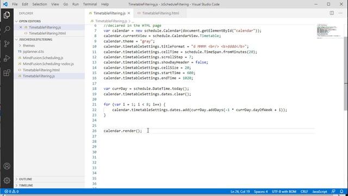Click the feedback icon in status bar
The height and width of the screenshot is (196, 348).
[333, 191]
